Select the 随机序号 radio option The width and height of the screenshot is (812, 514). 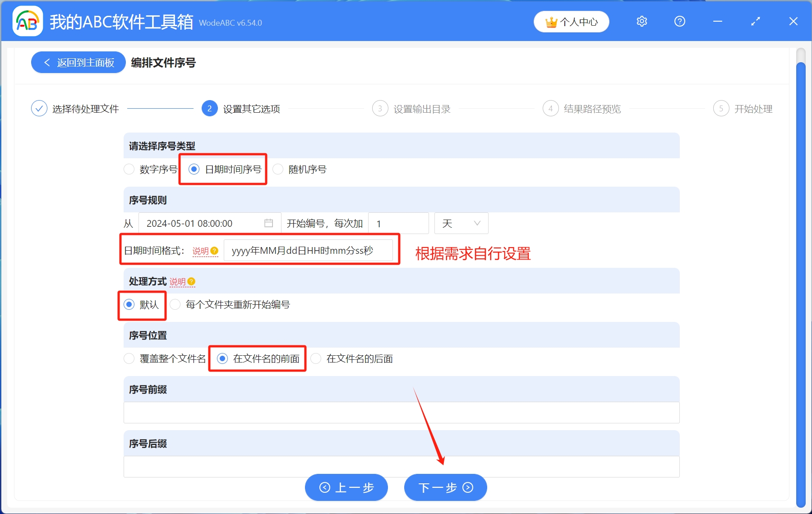point(279,169)
